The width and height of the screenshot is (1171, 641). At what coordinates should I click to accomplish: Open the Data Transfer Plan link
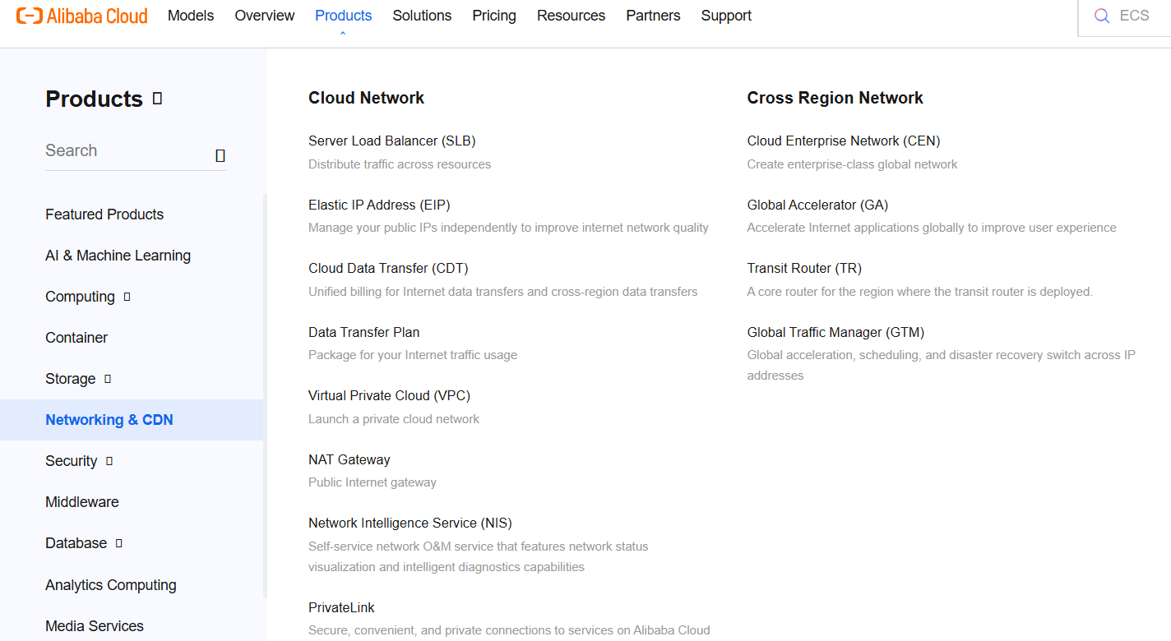(364, 333)
